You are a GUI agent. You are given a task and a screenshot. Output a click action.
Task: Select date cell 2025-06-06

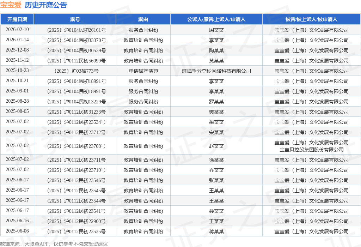[x=17, y=231]
